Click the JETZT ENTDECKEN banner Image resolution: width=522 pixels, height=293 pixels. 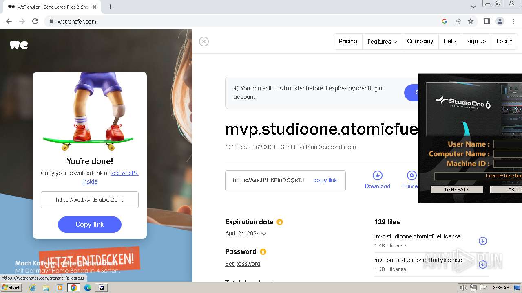90,259
